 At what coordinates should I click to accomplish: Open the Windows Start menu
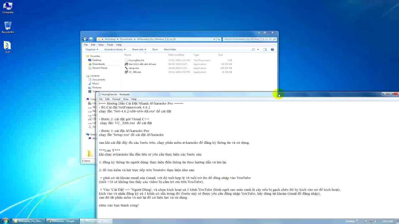(5, 221)
